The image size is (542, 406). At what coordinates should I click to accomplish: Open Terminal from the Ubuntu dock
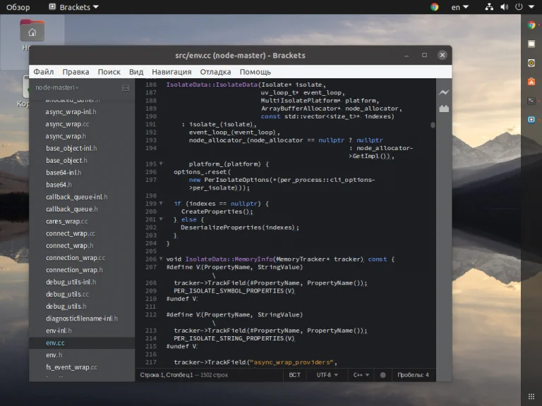[531, 101]
